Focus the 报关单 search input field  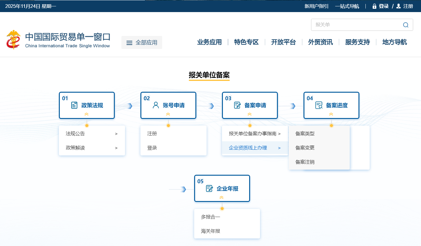click(356, 25)
